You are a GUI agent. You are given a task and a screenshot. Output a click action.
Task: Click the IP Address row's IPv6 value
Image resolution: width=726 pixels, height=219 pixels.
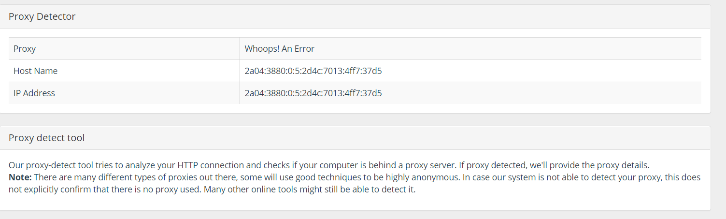313,93
